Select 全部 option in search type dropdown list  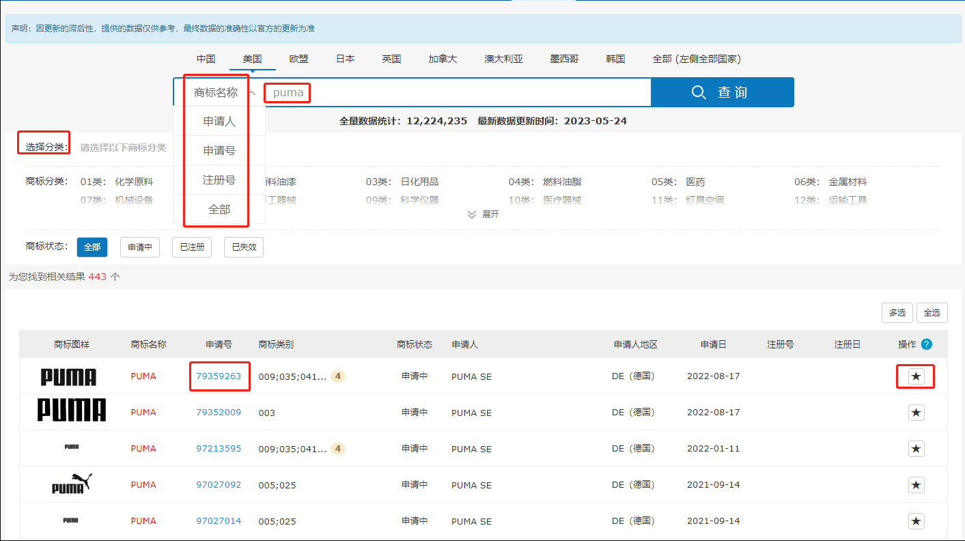tap(219, 210)
